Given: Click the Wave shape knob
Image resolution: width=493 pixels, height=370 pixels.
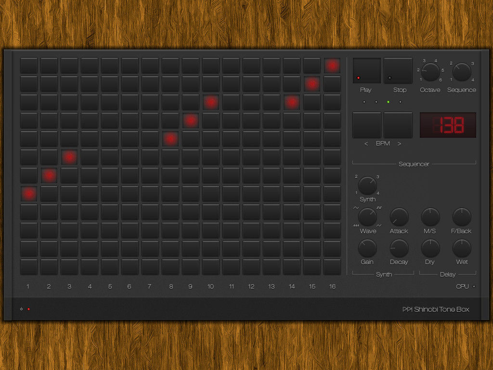Looking at the screenshot, I should click(x=367, y=217).
